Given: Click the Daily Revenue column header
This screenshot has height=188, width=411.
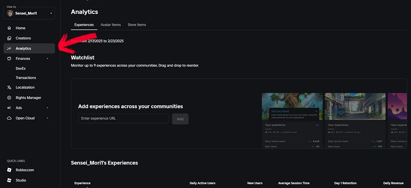Looking at the screenshot, I should tap(393, 183).
